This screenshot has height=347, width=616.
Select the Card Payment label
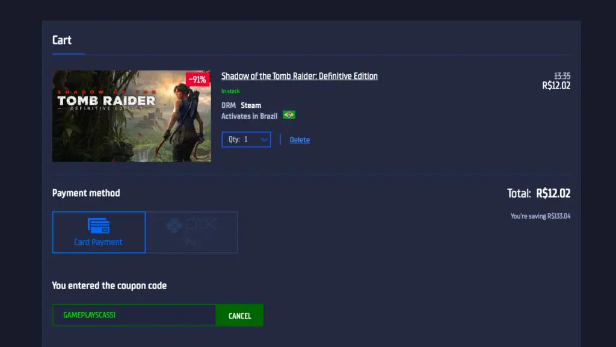point(99,242)
